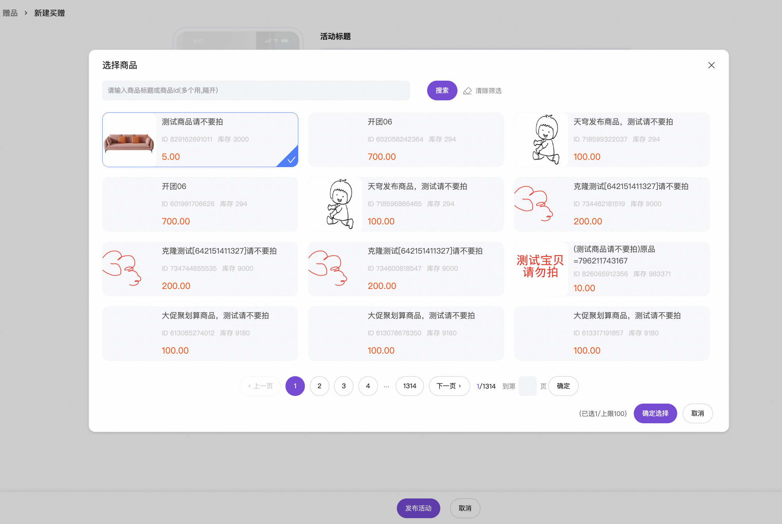Click the 确定选择 button
This screenshot has height=524, width=782.
pos(655,413)
